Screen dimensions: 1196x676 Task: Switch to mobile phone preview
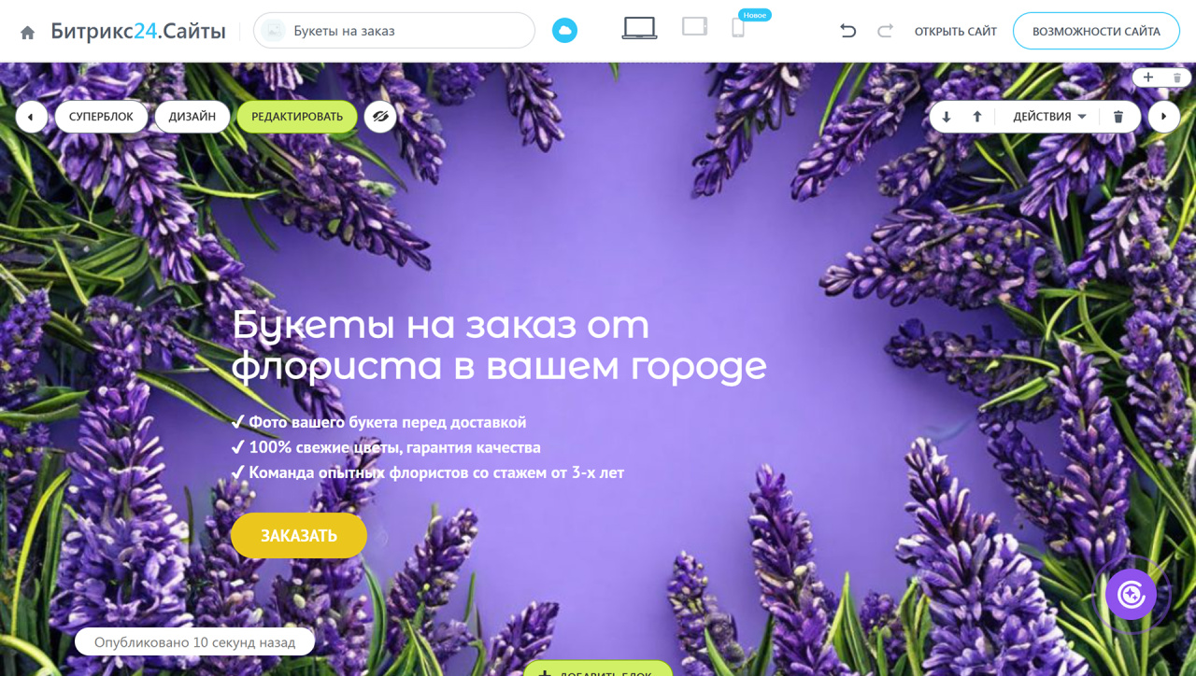738,28
